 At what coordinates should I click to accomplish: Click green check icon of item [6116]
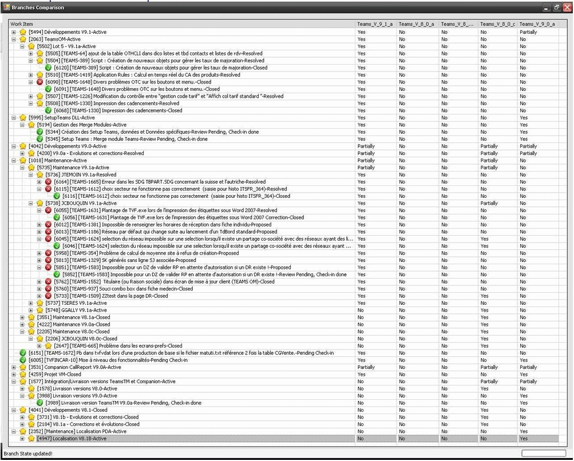click(x=57, y=196)
